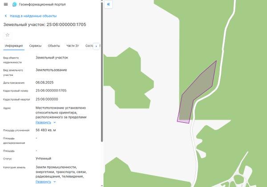Screen dimensions: 267x187
Task: Switch to the Сервисы tab
Action: 35,46
